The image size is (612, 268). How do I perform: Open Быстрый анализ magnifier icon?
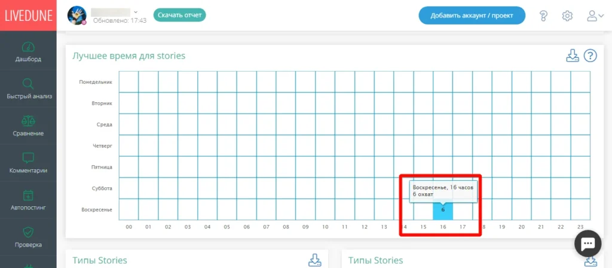point(28,84)
